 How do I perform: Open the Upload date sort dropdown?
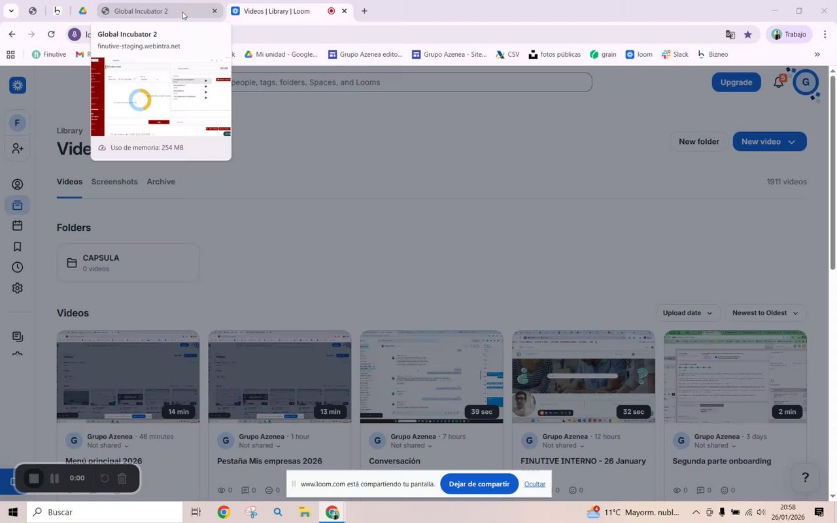click(688, 313)
